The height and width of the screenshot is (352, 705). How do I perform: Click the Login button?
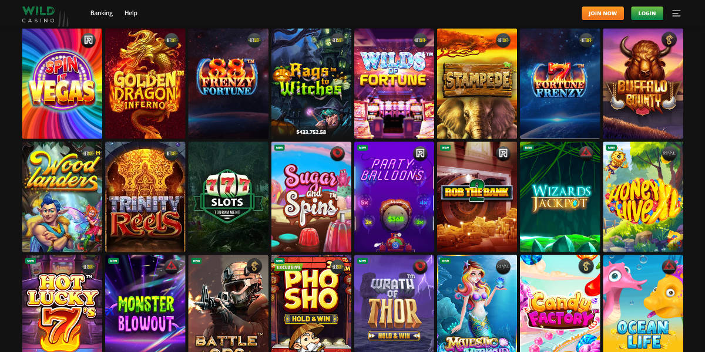[647, 13]
